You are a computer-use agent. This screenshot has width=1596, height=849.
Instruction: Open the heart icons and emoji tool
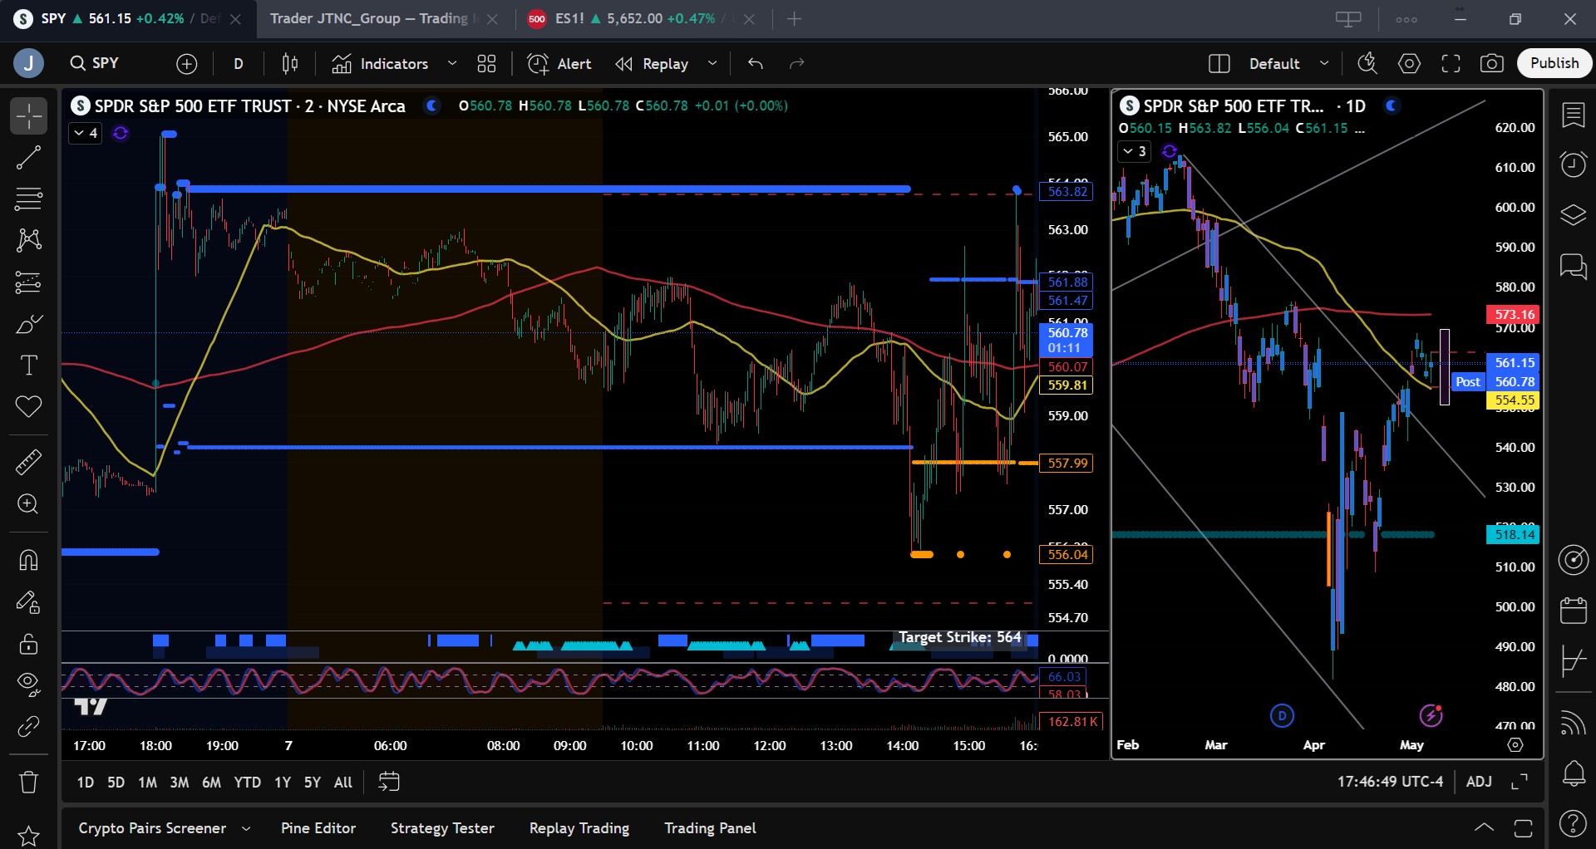(x=28, y=407)
